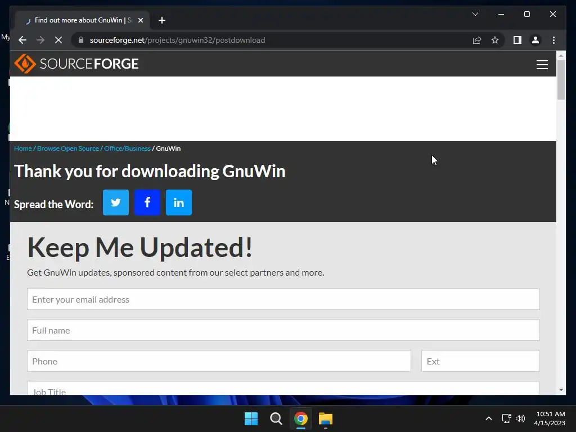Bookmark this page with the star icon

(x=495, y=40)
